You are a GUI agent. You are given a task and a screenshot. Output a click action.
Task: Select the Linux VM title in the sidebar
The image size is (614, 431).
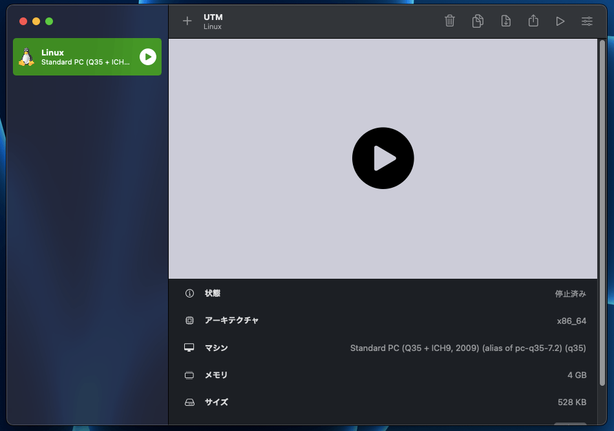[52, 52]
